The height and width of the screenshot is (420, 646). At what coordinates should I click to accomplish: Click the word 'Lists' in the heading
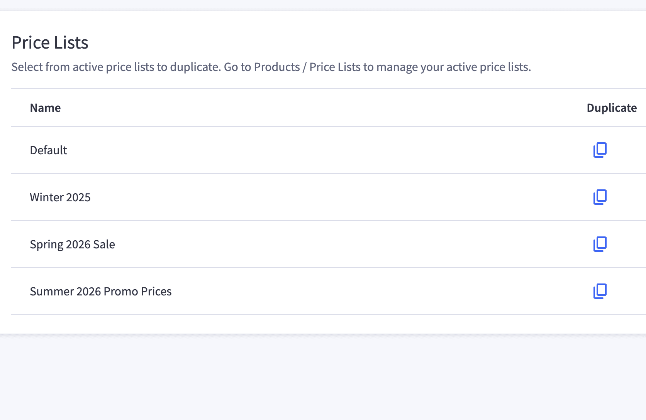coord(71,42)
